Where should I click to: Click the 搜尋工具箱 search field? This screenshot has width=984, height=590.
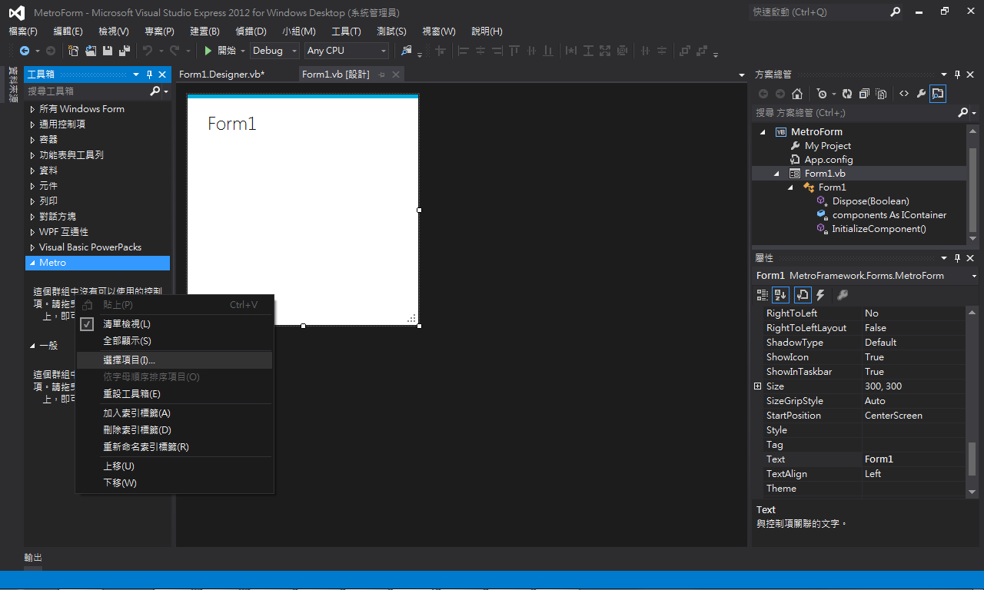pos(87,91)
